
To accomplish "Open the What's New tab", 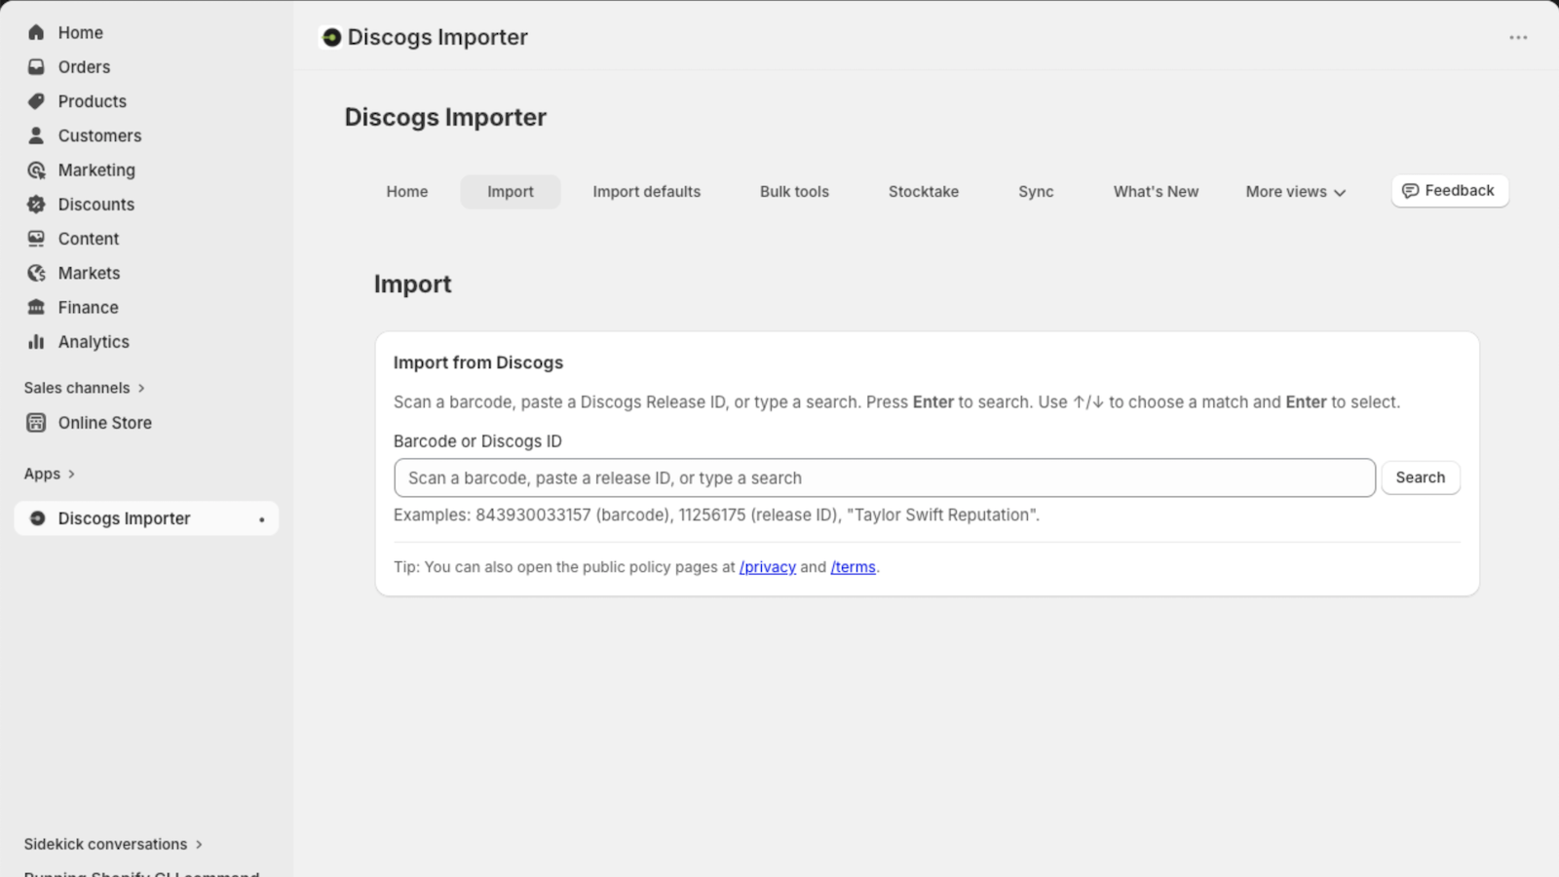I will click(1156, 192).
